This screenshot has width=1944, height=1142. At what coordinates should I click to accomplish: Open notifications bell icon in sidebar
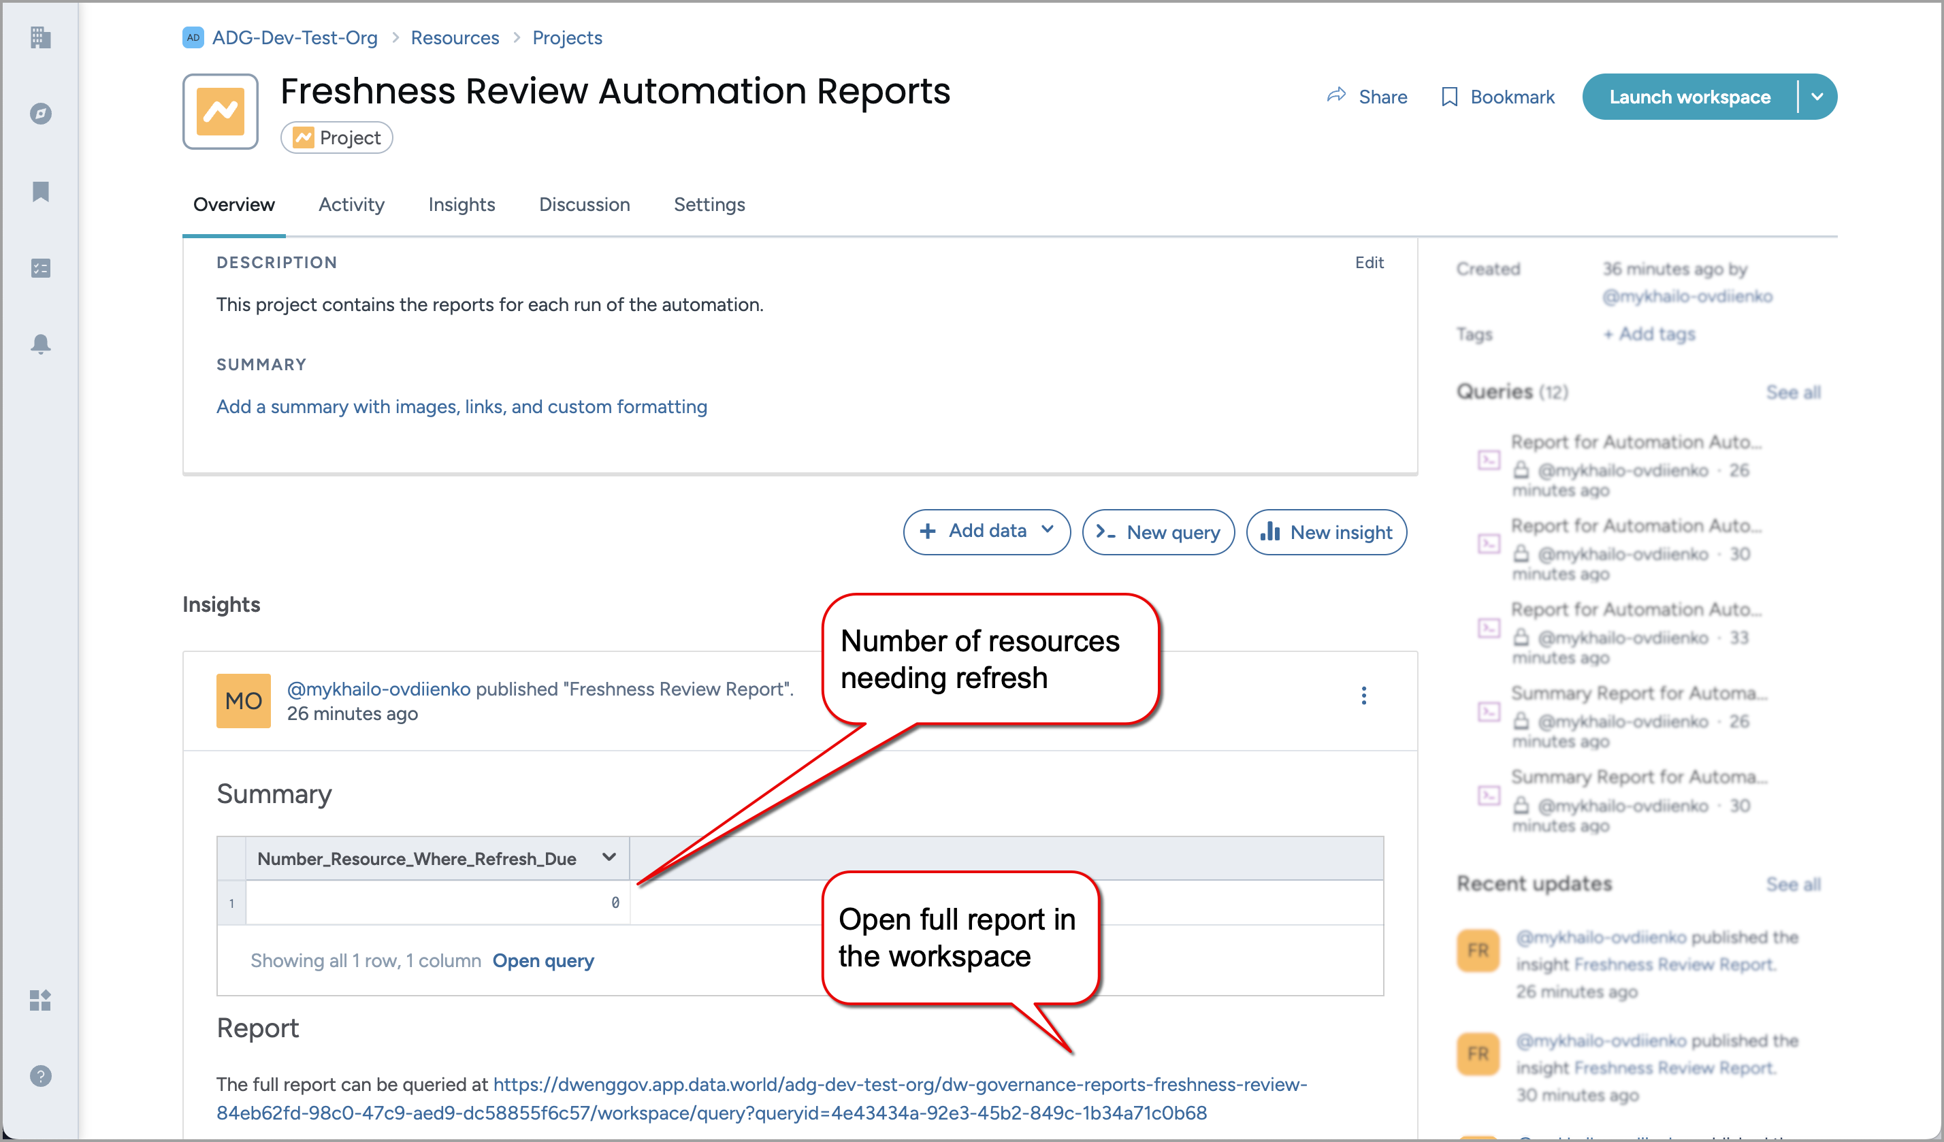pyautogui.click(x=40, y=344)
